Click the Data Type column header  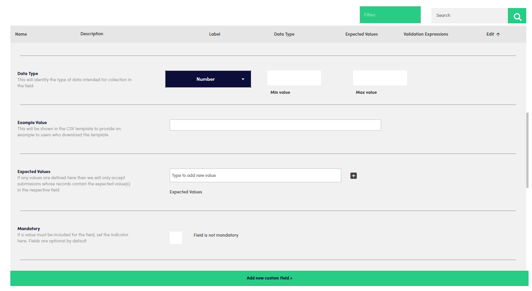pos(284,34)
